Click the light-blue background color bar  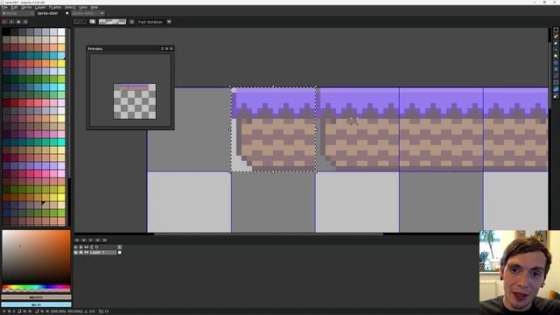click(x=36, y=304)
